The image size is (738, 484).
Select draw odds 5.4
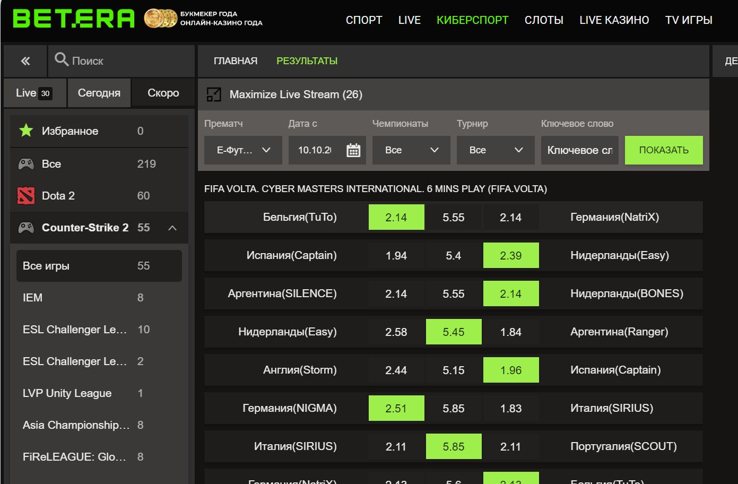click(x=454, y=255)
